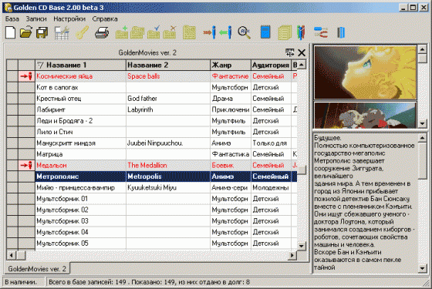Open the blue notebook icon
The width and height of the screenshot is (432, 289).
click(x=265, y=32)
